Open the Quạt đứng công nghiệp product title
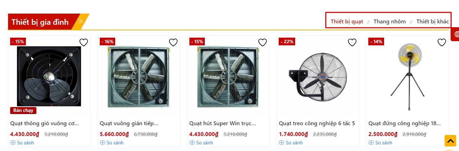This screenshot has width=459, height=151. 404,123
